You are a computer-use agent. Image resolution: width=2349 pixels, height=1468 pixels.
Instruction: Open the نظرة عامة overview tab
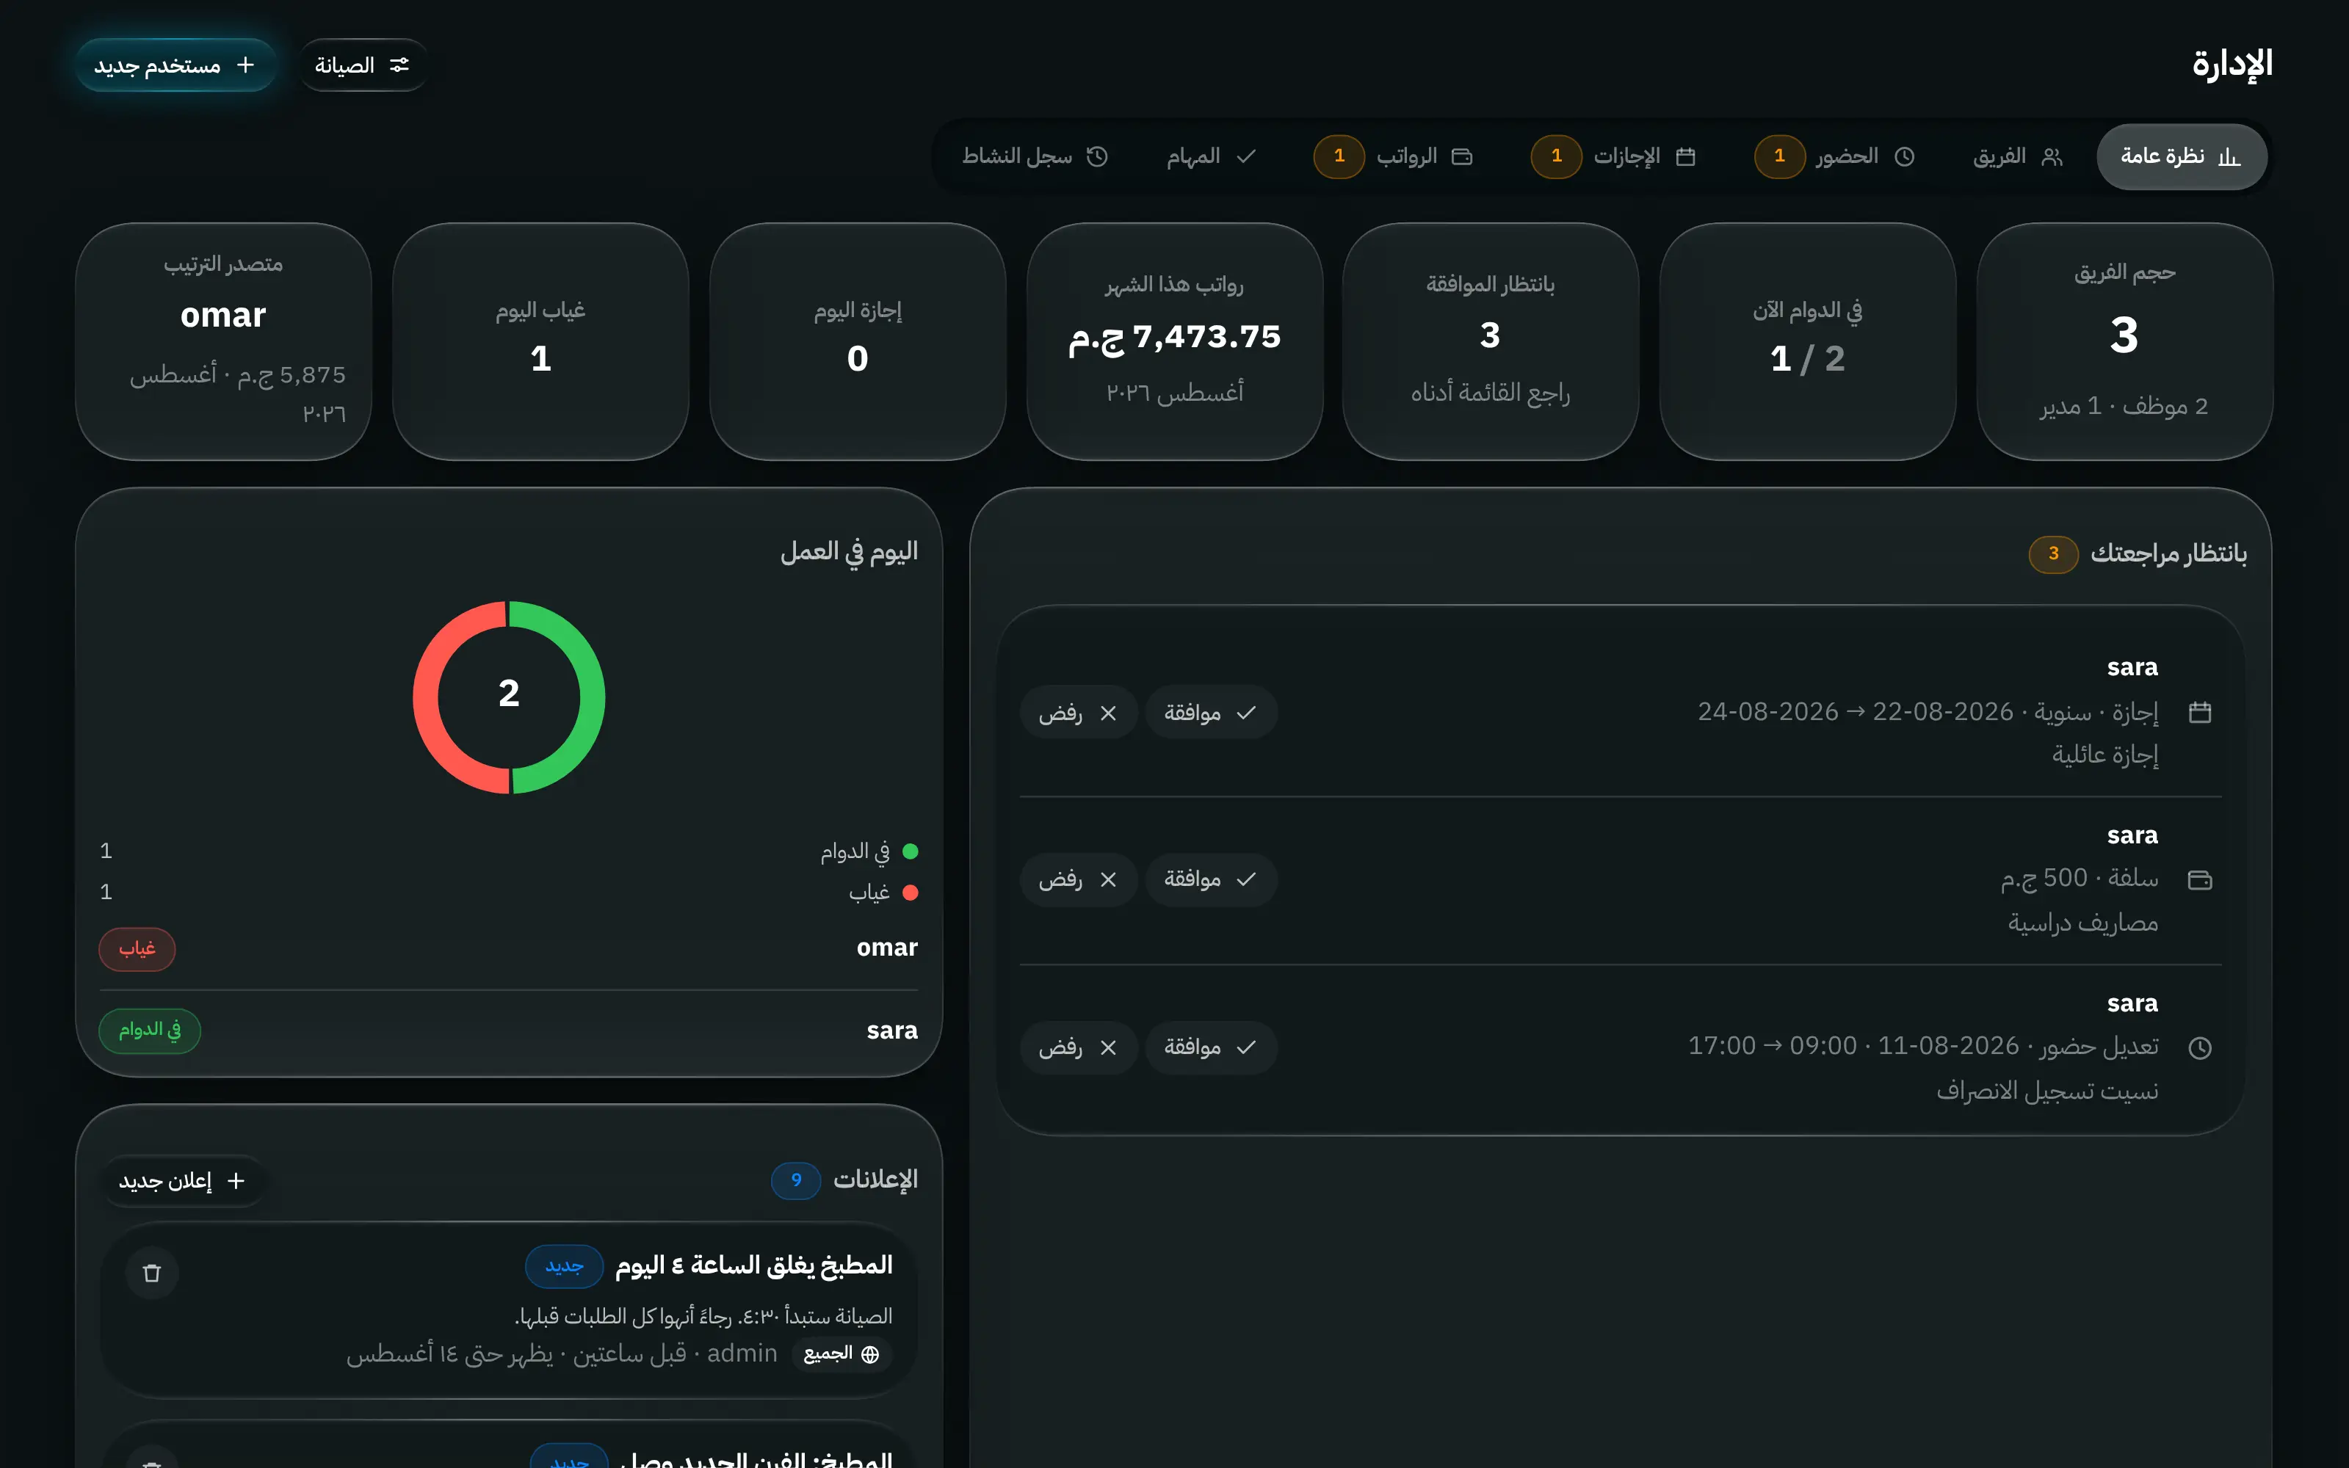2181,156
